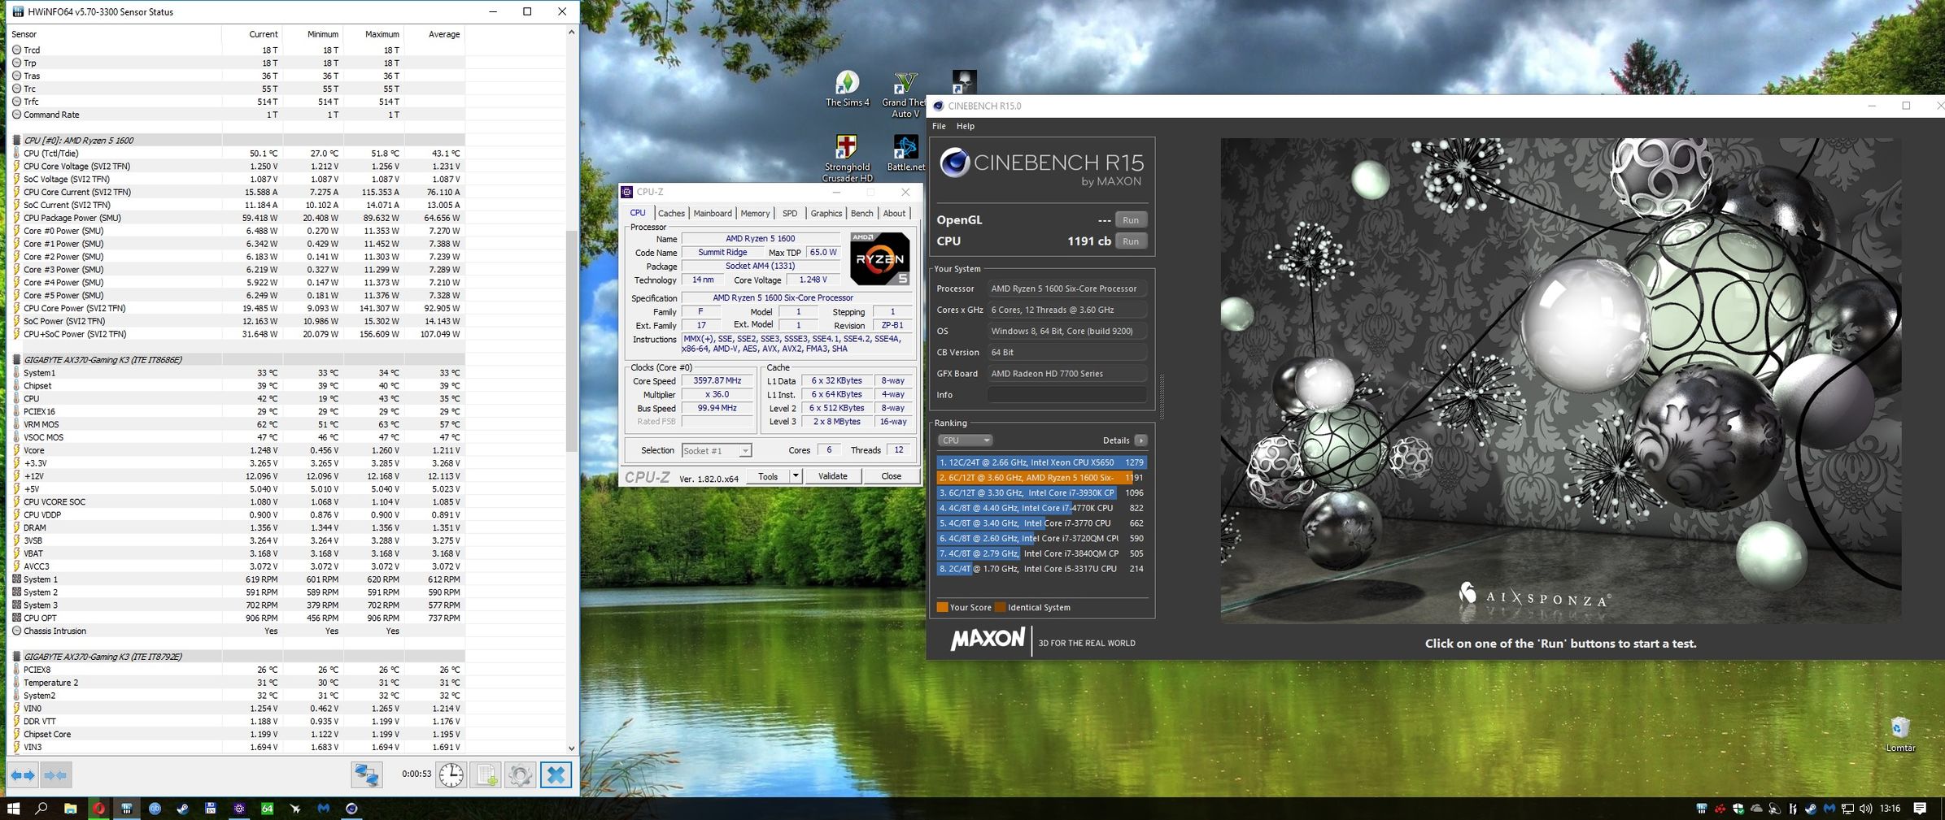This screenshot has height=820, width=1945.
Task: Click HWiNFO taskbar button
Action: [127, 809]
